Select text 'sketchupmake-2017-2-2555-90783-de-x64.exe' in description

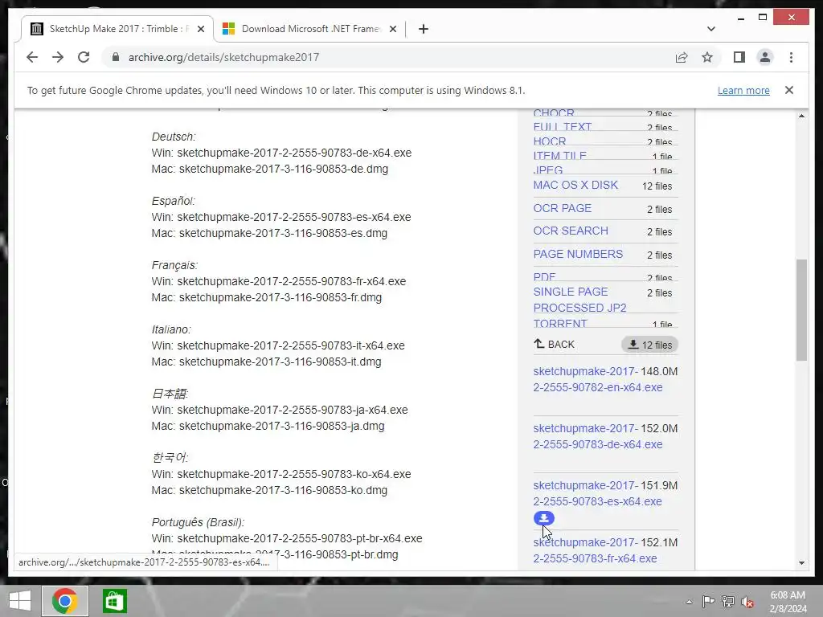[294, 153]
